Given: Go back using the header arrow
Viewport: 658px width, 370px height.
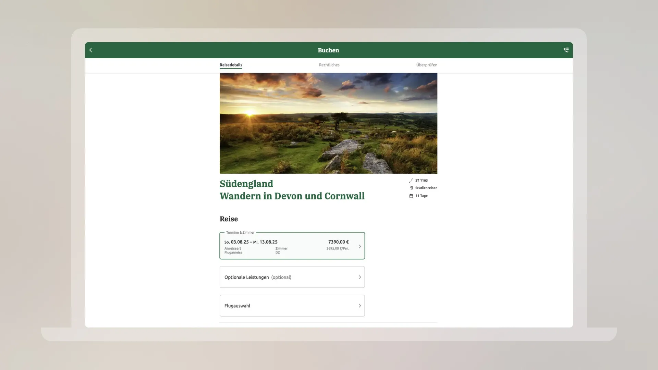Looking at the screenshot, I should (91, 50).
